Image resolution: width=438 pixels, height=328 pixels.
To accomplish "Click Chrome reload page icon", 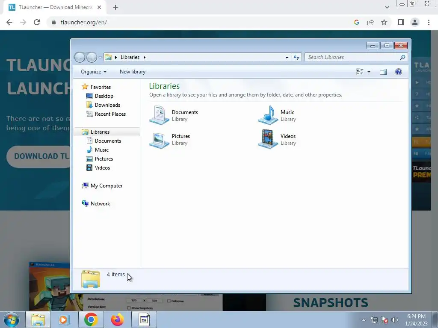I will [37, 22].
